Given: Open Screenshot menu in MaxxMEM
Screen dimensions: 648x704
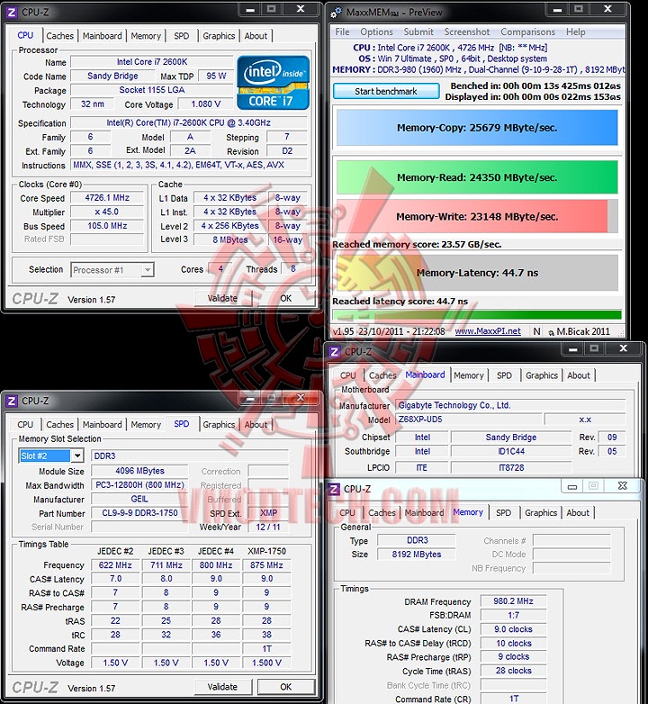Looking at the screenshot, I should click(467, 32).
